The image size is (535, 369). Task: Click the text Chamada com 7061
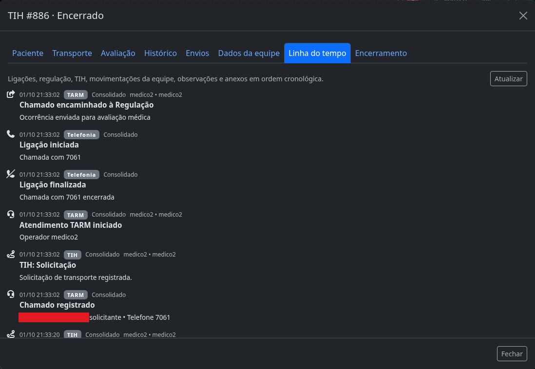pyautogui.click(x=50, y=157)
